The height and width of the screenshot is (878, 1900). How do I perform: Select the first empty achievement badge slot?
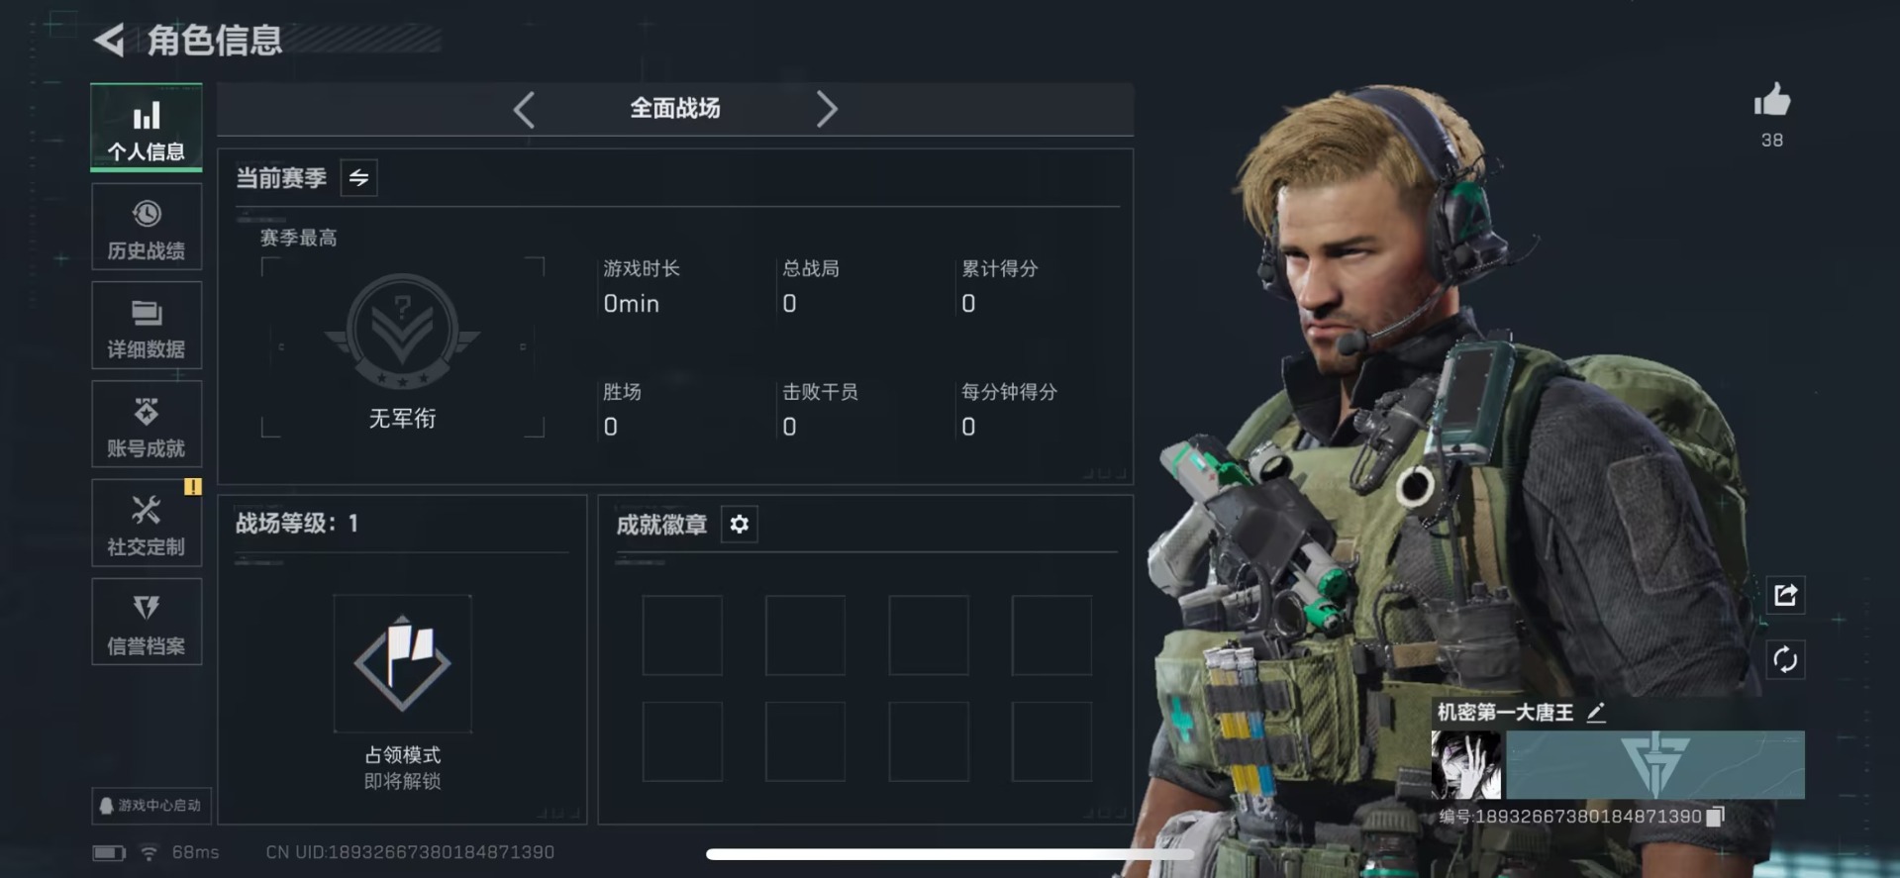tap(682, 635)
